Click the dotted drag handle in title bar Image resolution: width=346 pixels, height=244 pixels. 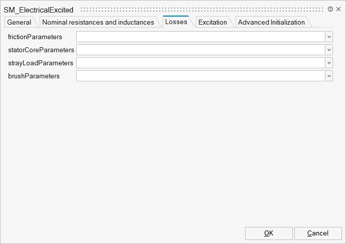(x=201, y=10)
